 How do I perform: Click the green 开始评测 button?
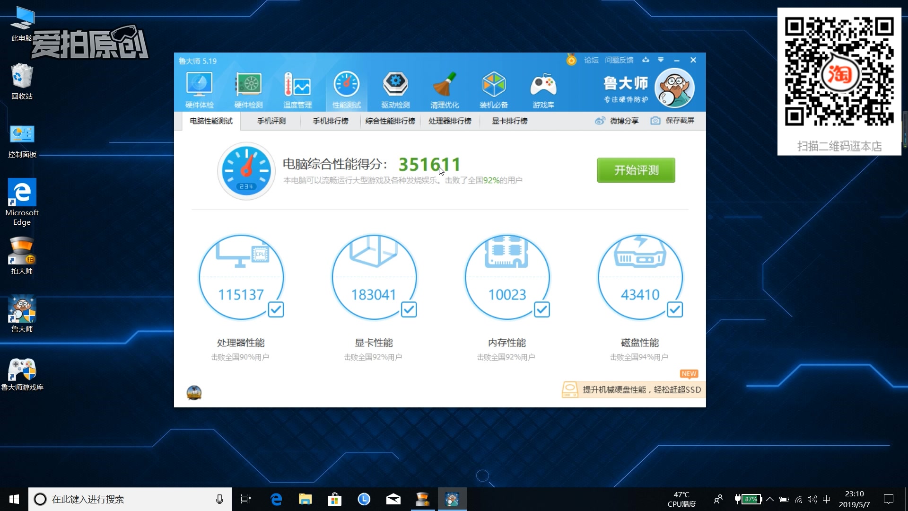636,170
